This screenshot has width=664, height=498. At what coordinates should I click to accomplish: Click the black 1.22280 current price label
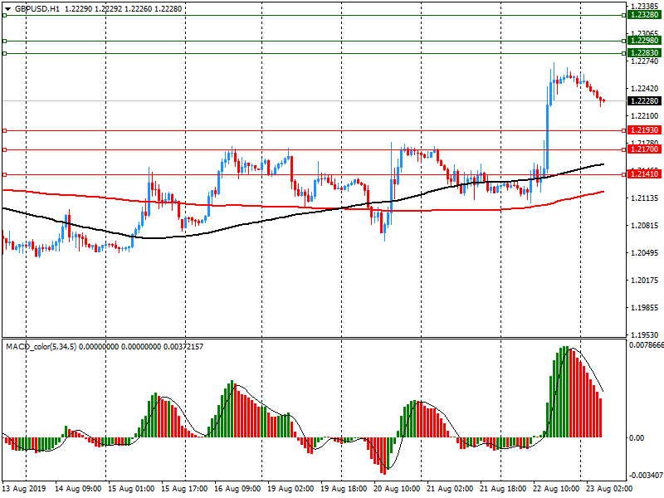[x=645, y=100]
